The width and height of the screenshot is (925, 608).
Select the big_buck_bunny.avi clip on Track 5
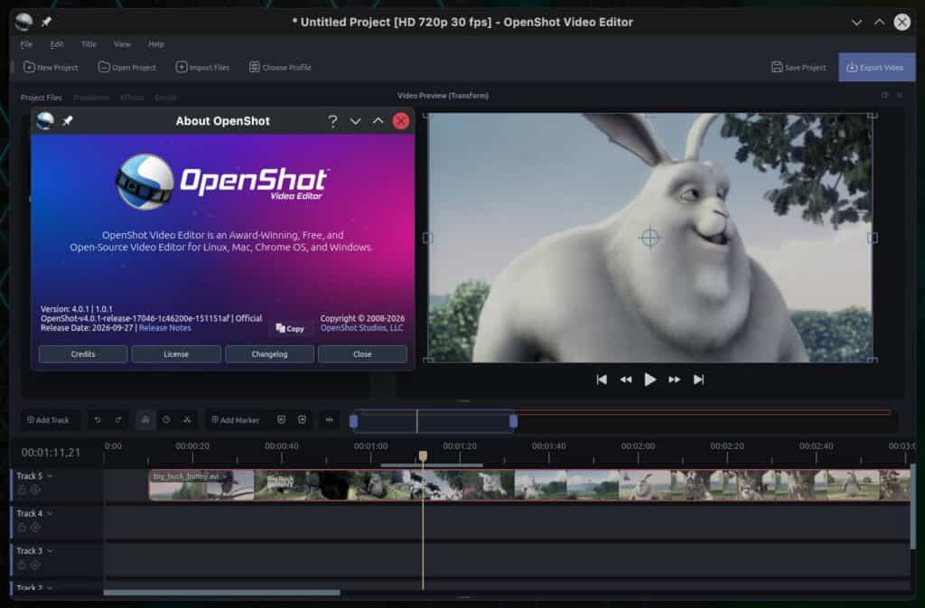529,485
